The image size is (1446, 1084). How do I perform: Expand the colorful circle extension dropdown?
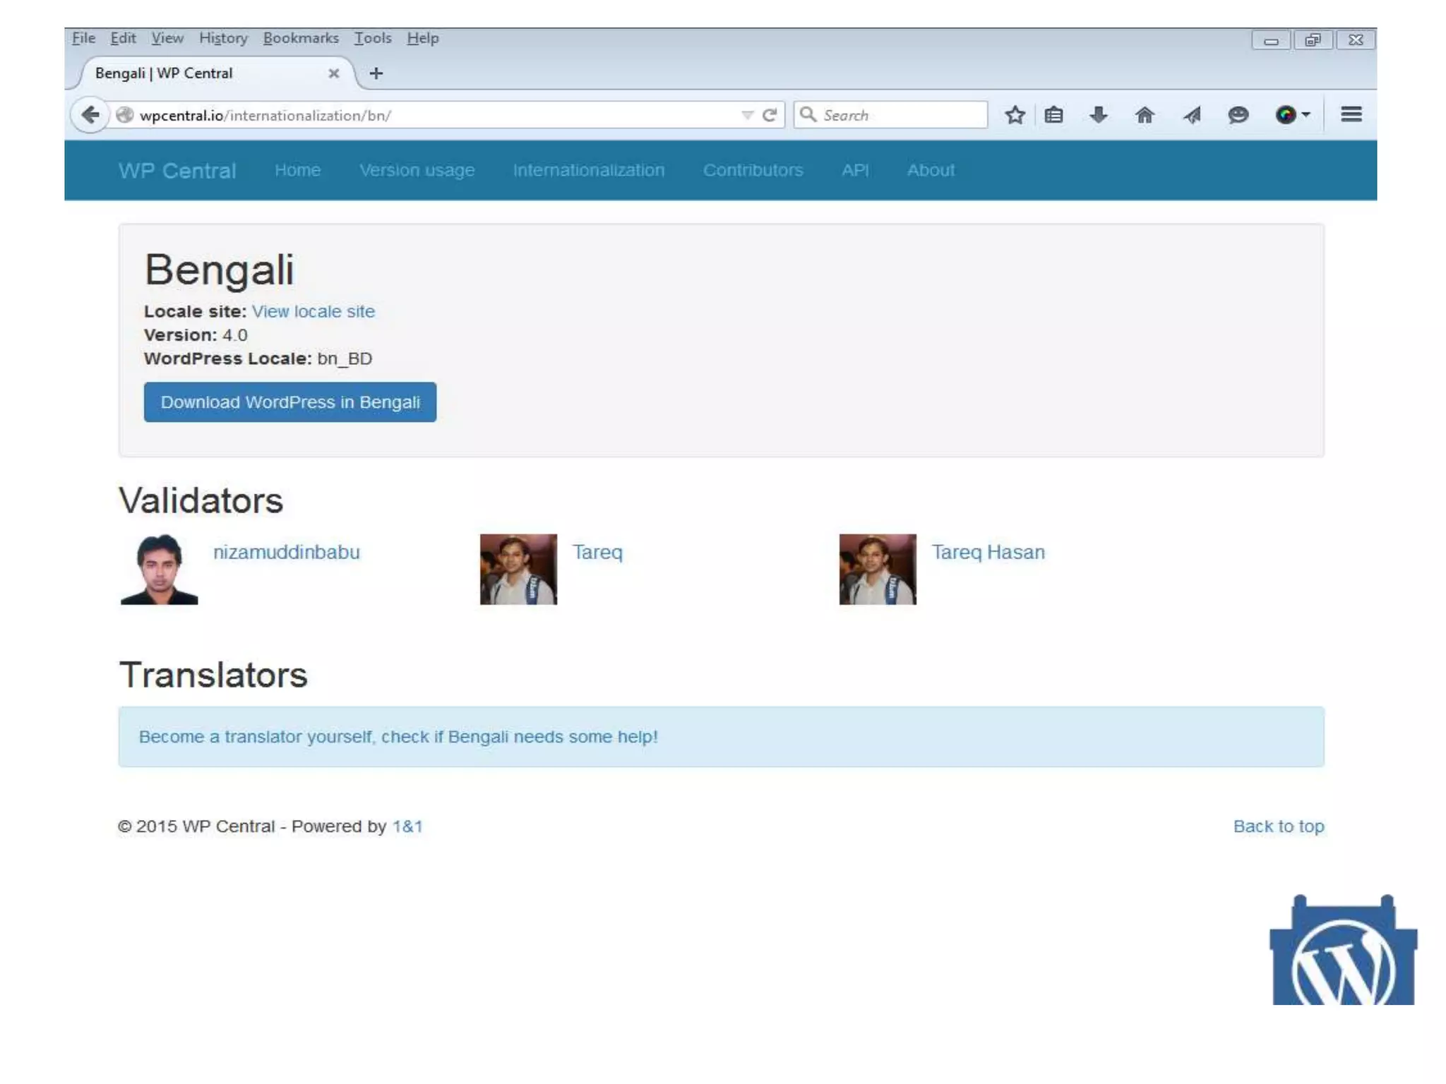tap(1306, 115)
